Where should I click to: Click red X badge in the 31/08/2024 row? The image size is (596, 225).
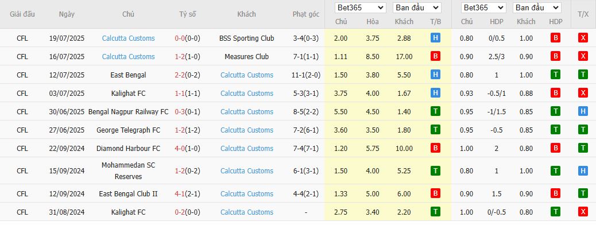pyautogui.click(x=583, y=212)
